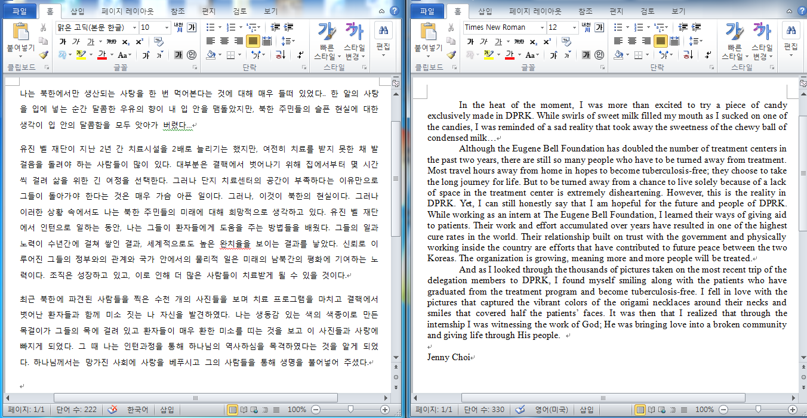807x418 pixels.
Task: Center-align text in the left window
Action: 224,41
